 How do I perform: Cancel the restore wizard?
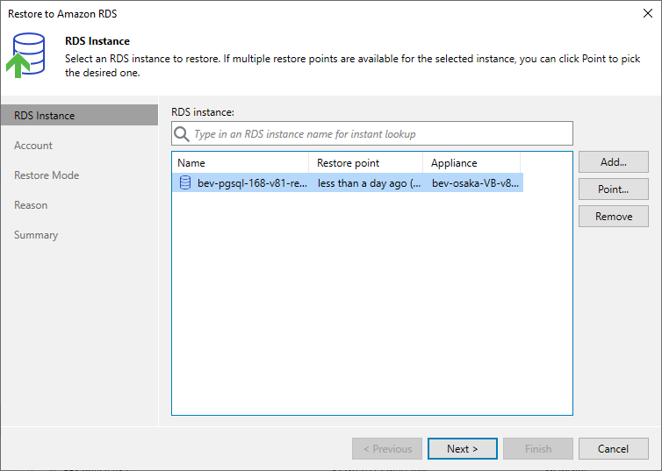(x=614, y=449)
